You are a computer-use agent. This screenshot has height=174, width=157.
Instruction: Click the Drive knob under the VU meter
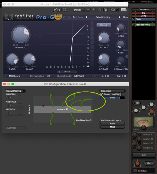[144, 127]
